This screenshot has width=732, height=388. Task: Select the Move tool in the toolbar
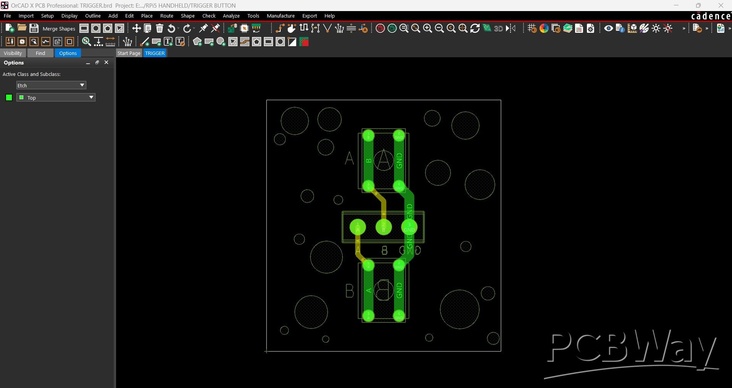point(136,28)
